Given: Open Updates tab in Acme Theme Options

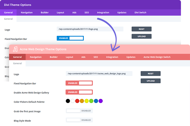Looking at the screenshot, I should pos(131,57).
